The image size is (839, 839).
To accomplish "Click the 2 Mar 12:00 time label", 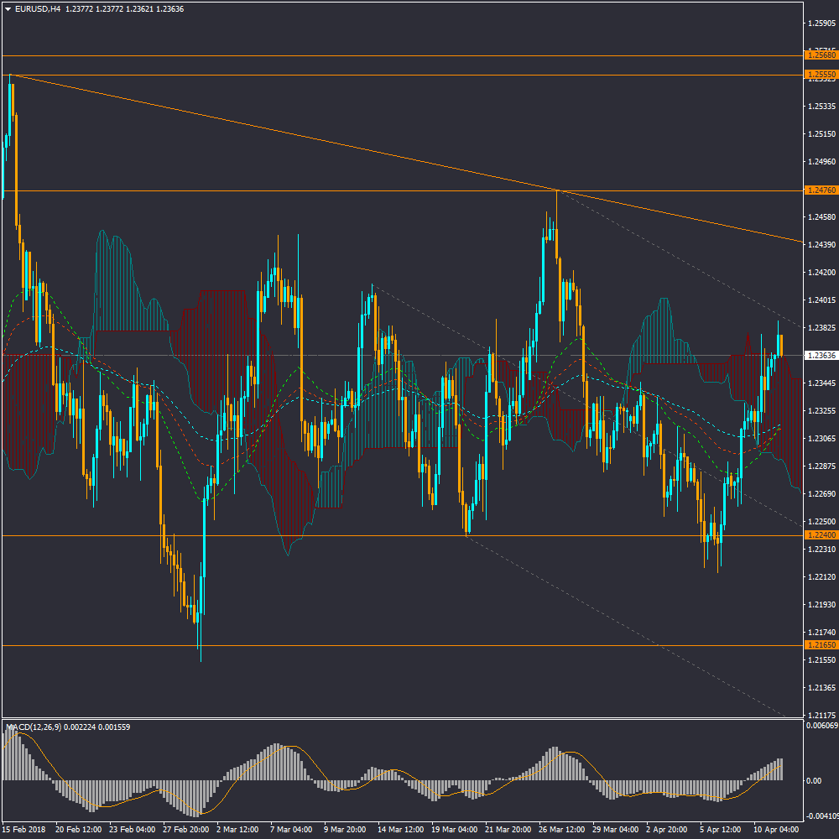I will [x=237, y=829].
